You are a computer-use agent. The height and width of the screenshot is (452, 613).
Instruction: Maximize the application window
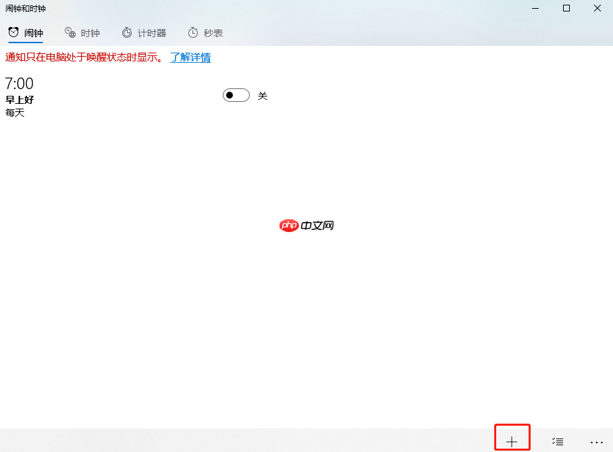(566, 8)
